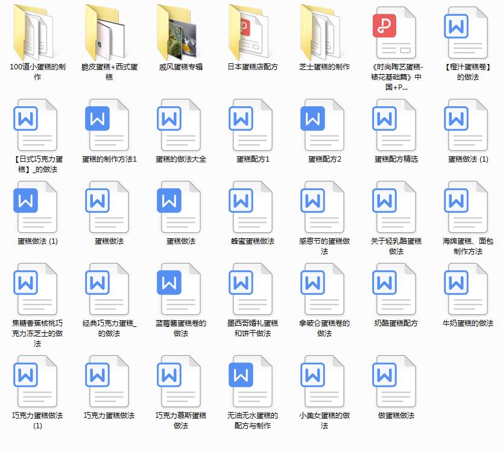Click the 蛋糕的做法大全 document icon

180,125
